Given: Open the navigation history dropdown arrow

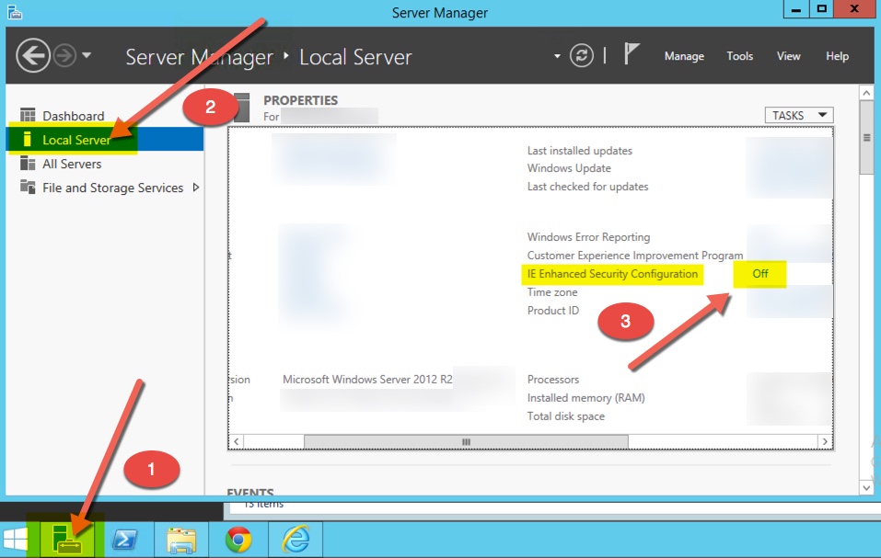Looking at the screenshot, I should click(x=87, y=55).
